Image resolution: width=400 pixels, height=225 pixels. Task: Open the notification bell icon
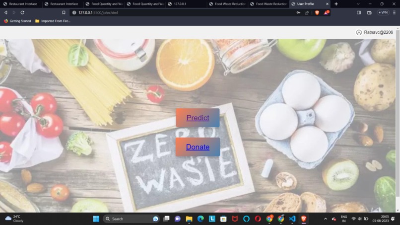click(x=393, y=219)
